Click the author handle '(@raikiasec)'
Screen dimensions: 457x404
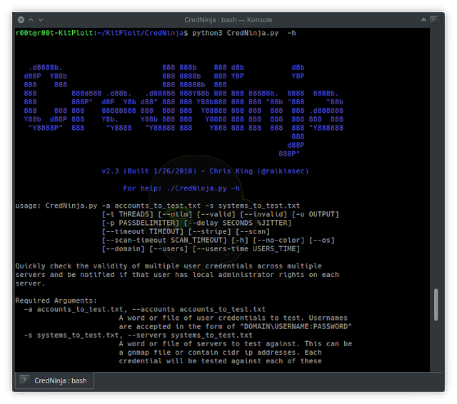pyautogui.click(x=283, y=171)
